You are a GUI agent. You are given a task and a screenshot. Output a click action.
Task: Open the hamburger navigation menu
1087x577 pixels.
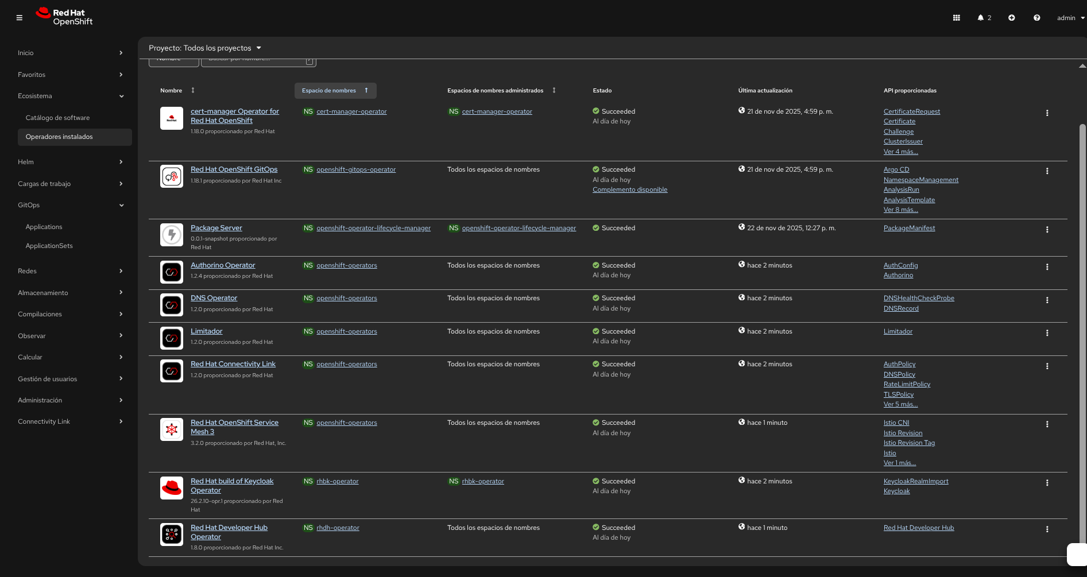tap(20, 18)
